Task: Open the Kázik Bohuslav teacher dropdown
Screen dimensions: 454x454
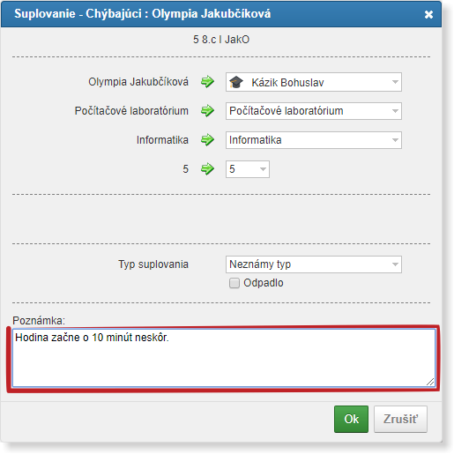Action: [314, 82]
